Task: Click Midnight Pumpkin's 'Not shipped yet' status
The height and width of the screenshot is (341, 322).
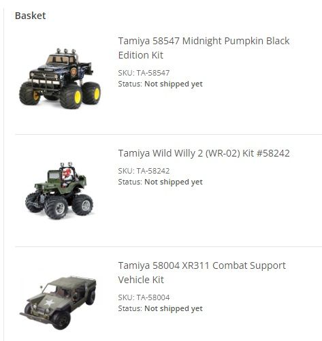Action: [174, 84]
